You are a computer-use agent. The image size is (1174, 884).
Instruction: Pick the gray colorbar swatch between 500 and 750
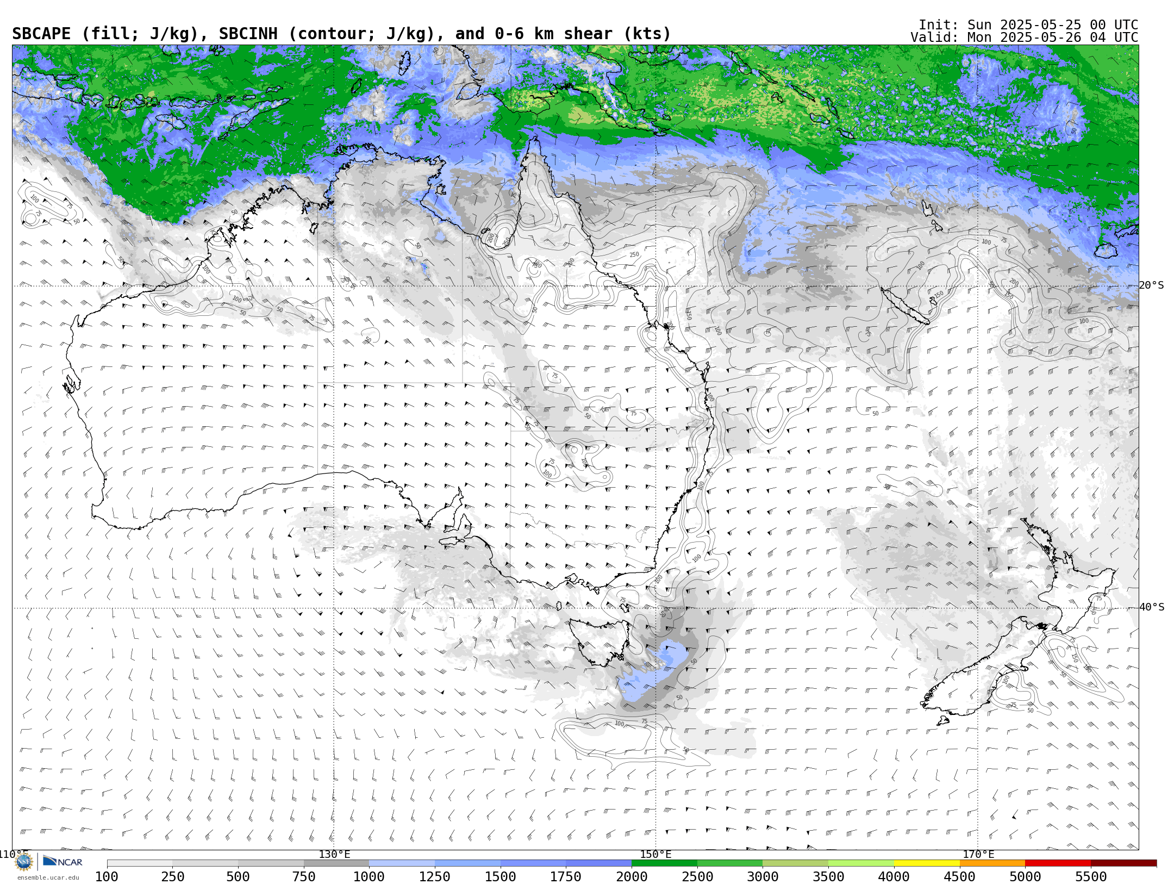click(271, 863)
